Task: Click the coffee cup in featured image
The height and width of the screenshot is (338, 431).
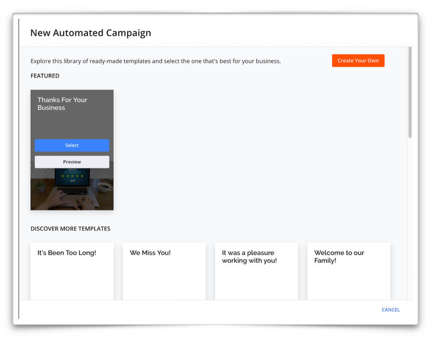Action: 105,186
